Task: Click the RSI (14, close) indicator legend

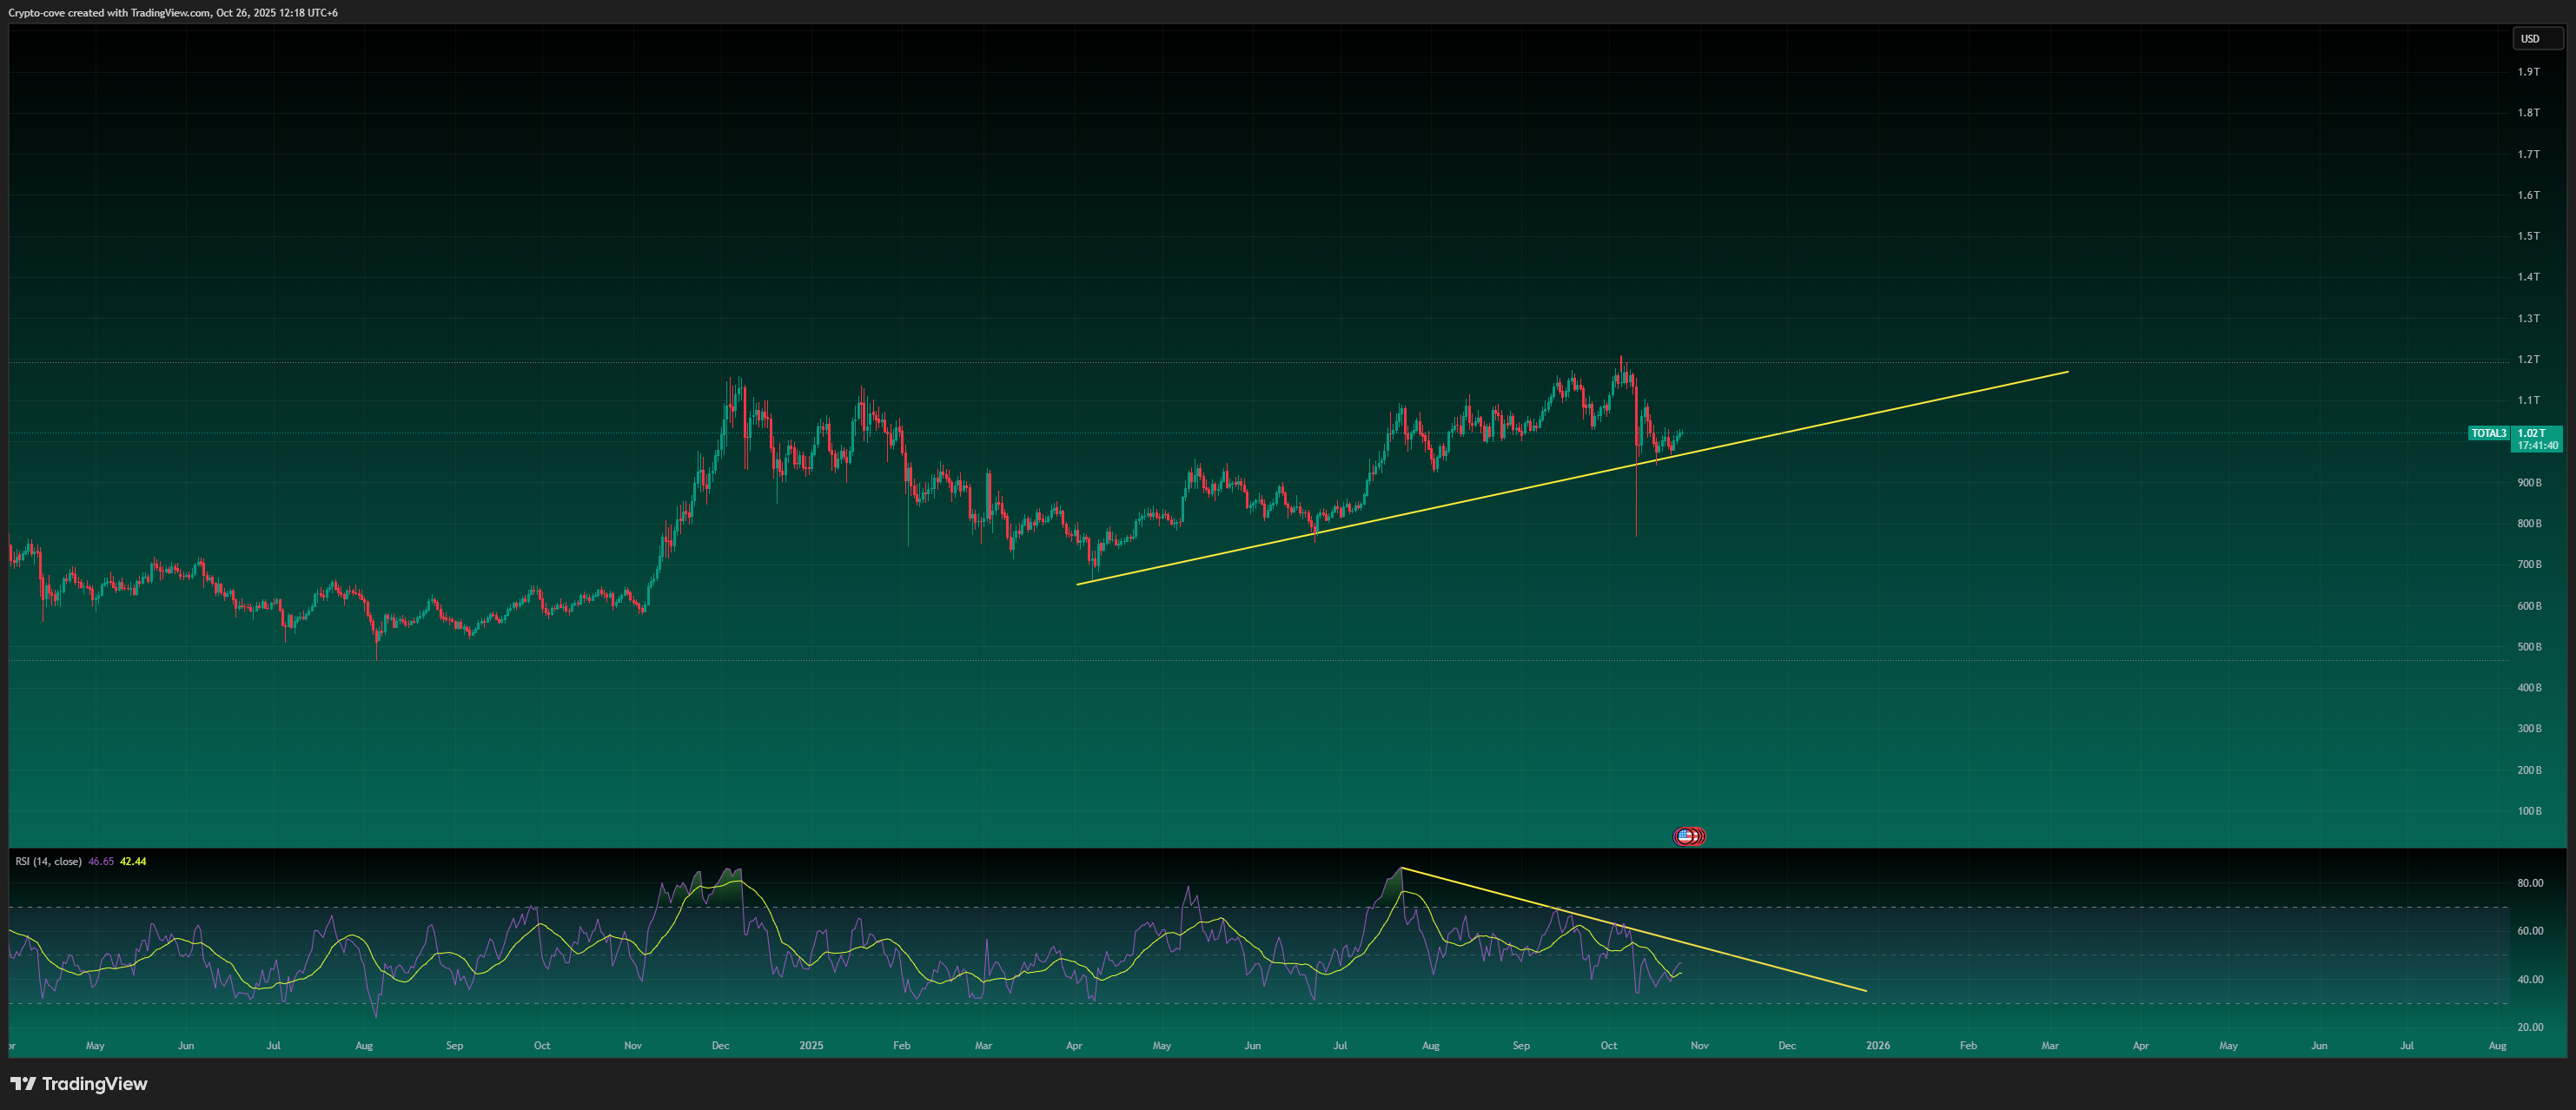Action: coord(48,861)
